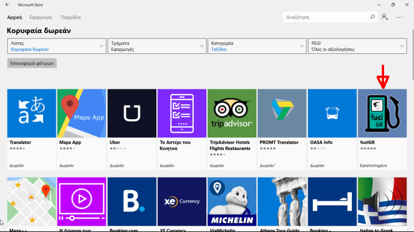Open the Booking bed icon app tile
Image resolution: width=414 pixels, height=232 pixels.
[x=332, y=202]
